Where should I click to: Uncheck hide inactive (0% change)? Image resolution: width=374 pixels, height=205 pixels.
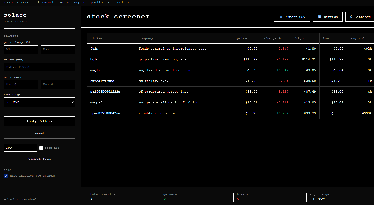tap(6, 176)
